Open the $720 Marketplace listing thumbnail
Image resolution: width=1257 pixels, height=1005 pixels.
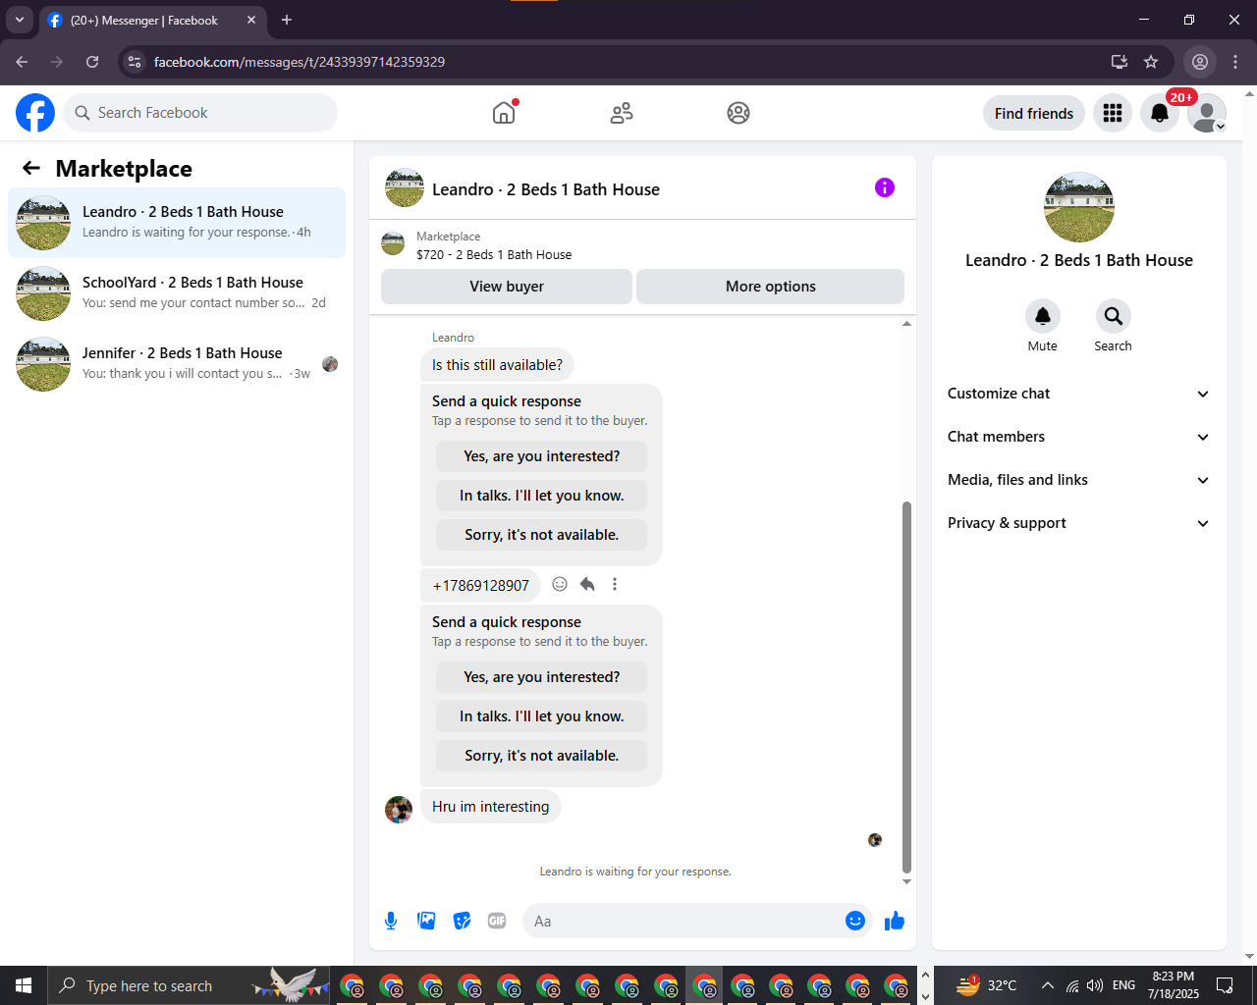tap(393, 244)
